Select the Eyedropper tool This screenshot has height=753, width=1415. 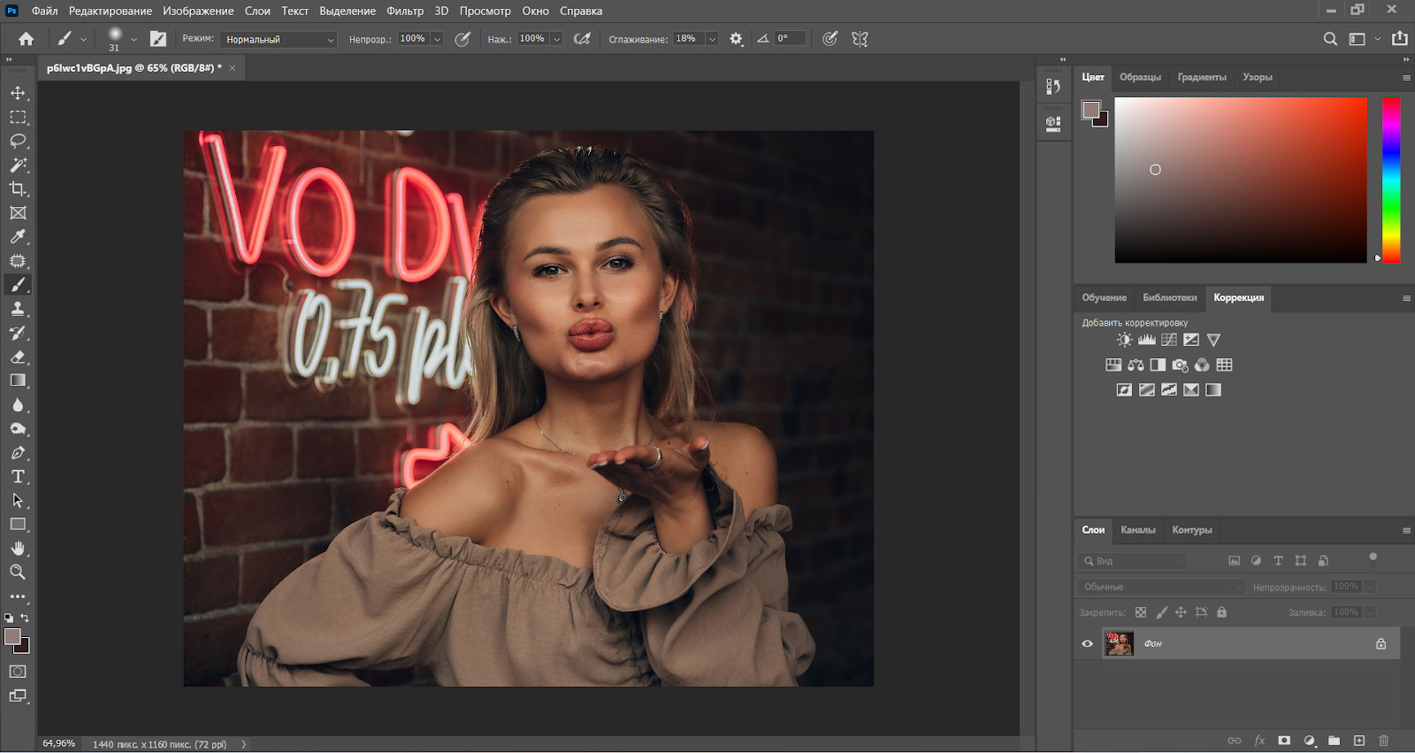pos(18,236)
